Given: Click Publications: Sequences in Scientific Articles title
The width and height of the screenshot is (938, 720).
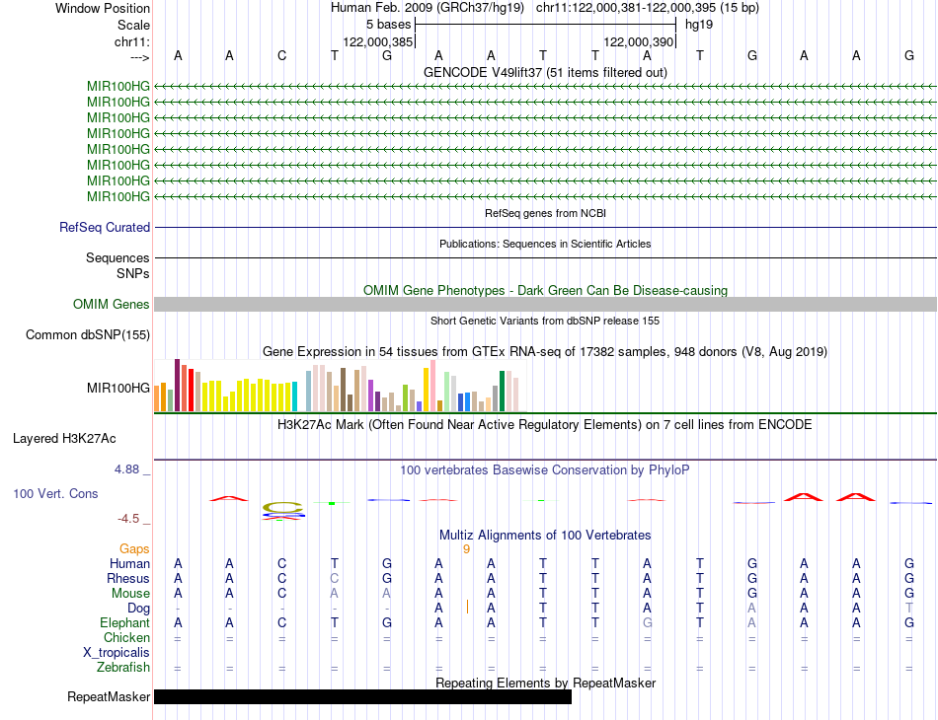Looking at the screenshot, I should pyautogui.click(x=545, y=244).
